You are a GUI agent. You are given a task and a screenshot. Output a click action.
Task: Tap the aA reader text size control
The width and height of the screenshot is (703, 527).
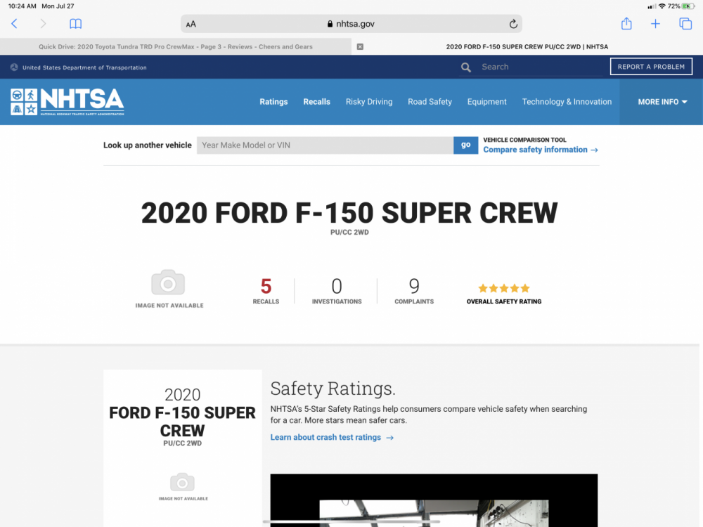pyautogui.click(x=191, y=24)
